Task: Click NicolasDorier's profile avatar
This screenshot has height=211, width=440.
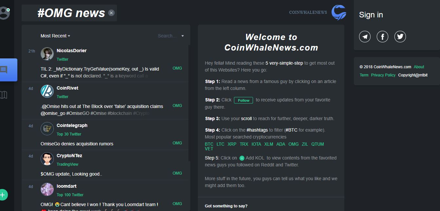Action: (47, 54)
